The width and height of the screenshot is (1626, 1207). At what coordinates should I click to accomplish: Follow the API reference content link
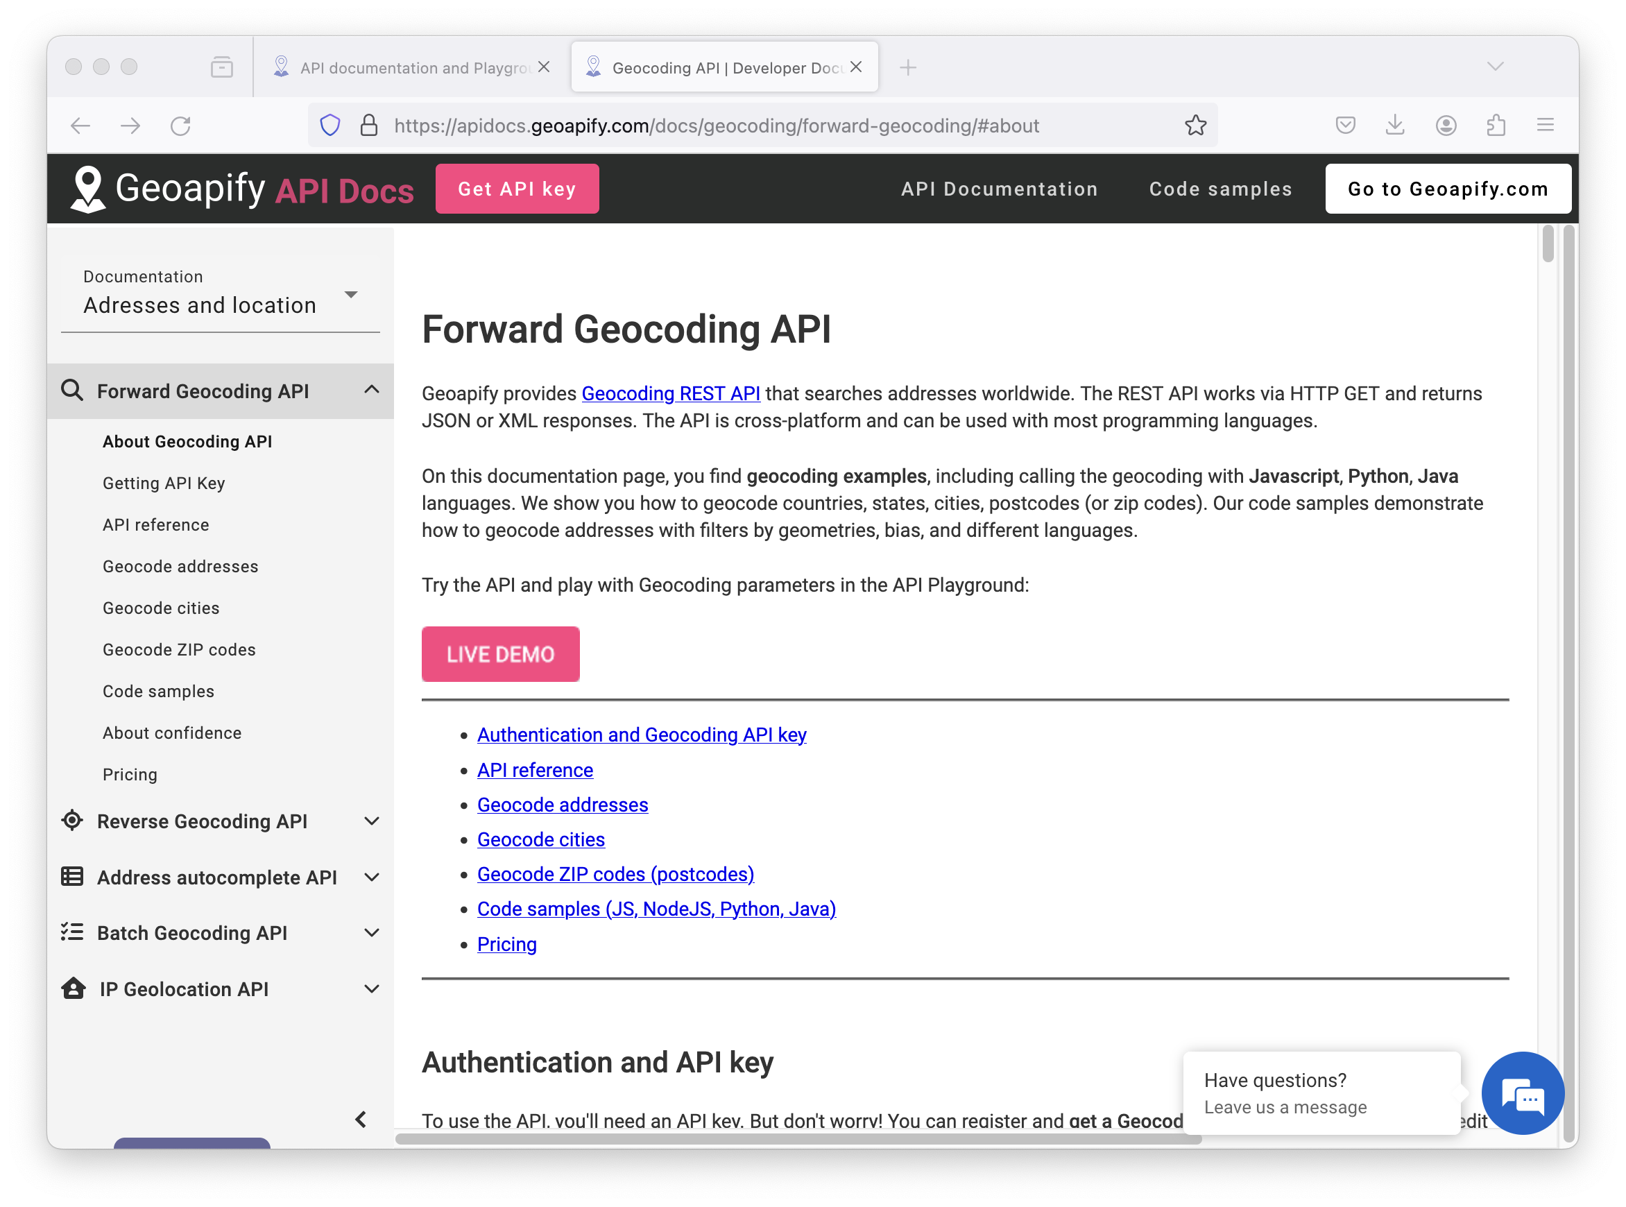pos(535,770)
